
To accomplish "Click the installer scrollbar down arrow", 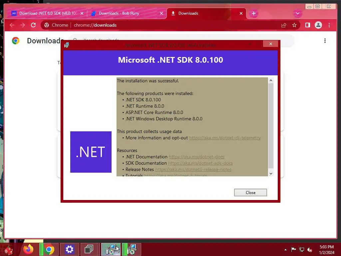I will point(271,173).
